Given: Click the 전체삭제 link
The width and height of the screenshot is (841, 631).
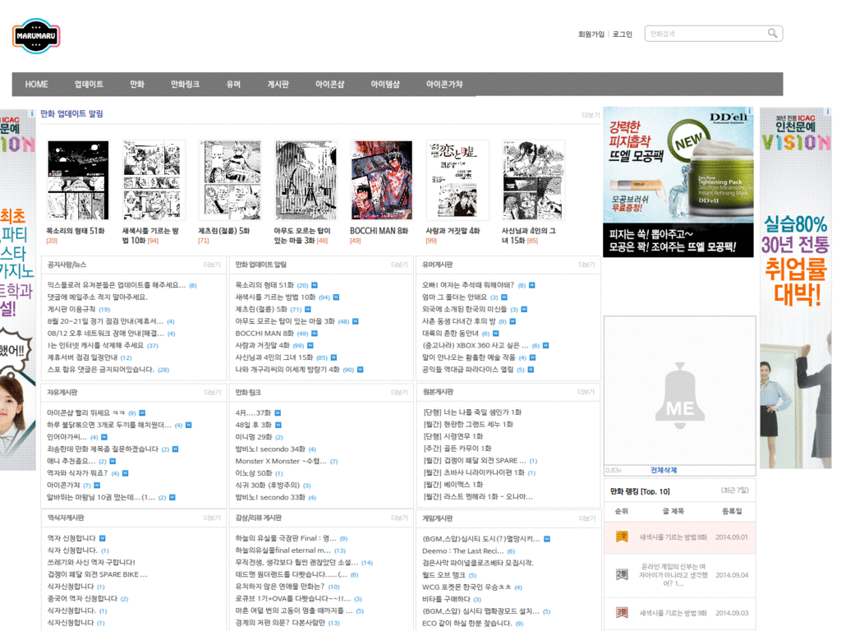Looking at the screenshot, I should (664, 470).
